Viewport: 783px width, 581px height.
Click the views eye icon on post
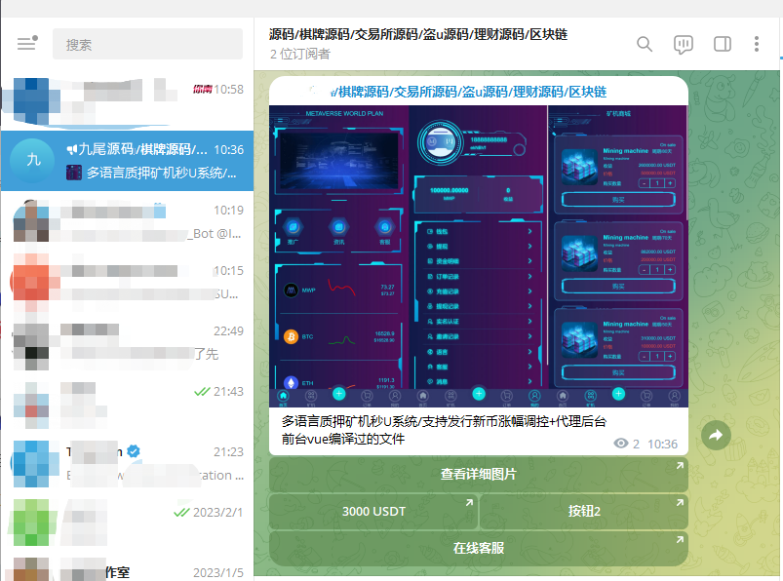click(x=621, y=444)
